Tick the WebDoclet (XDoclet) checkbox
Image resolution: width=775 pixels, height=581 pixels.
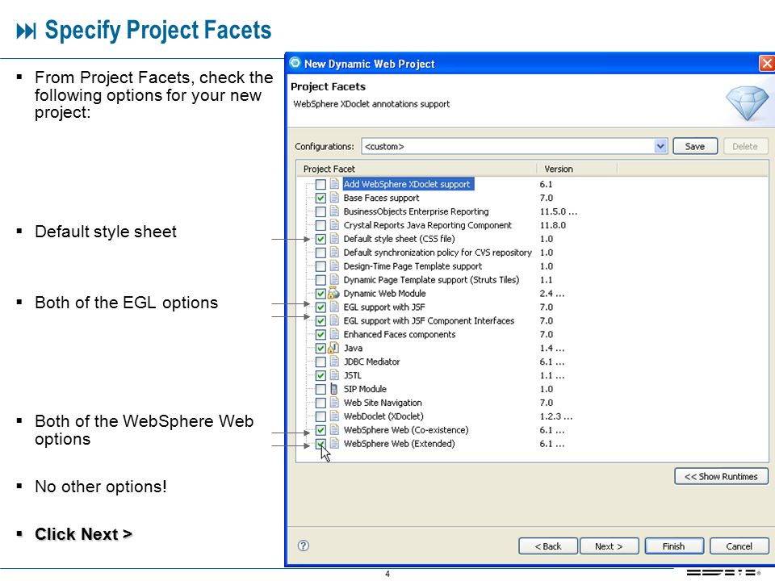[320, 417]
